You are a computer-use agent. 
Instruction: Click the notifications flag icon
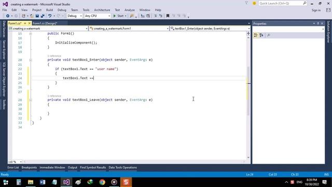pyautogui.click(x=246, y=3)
